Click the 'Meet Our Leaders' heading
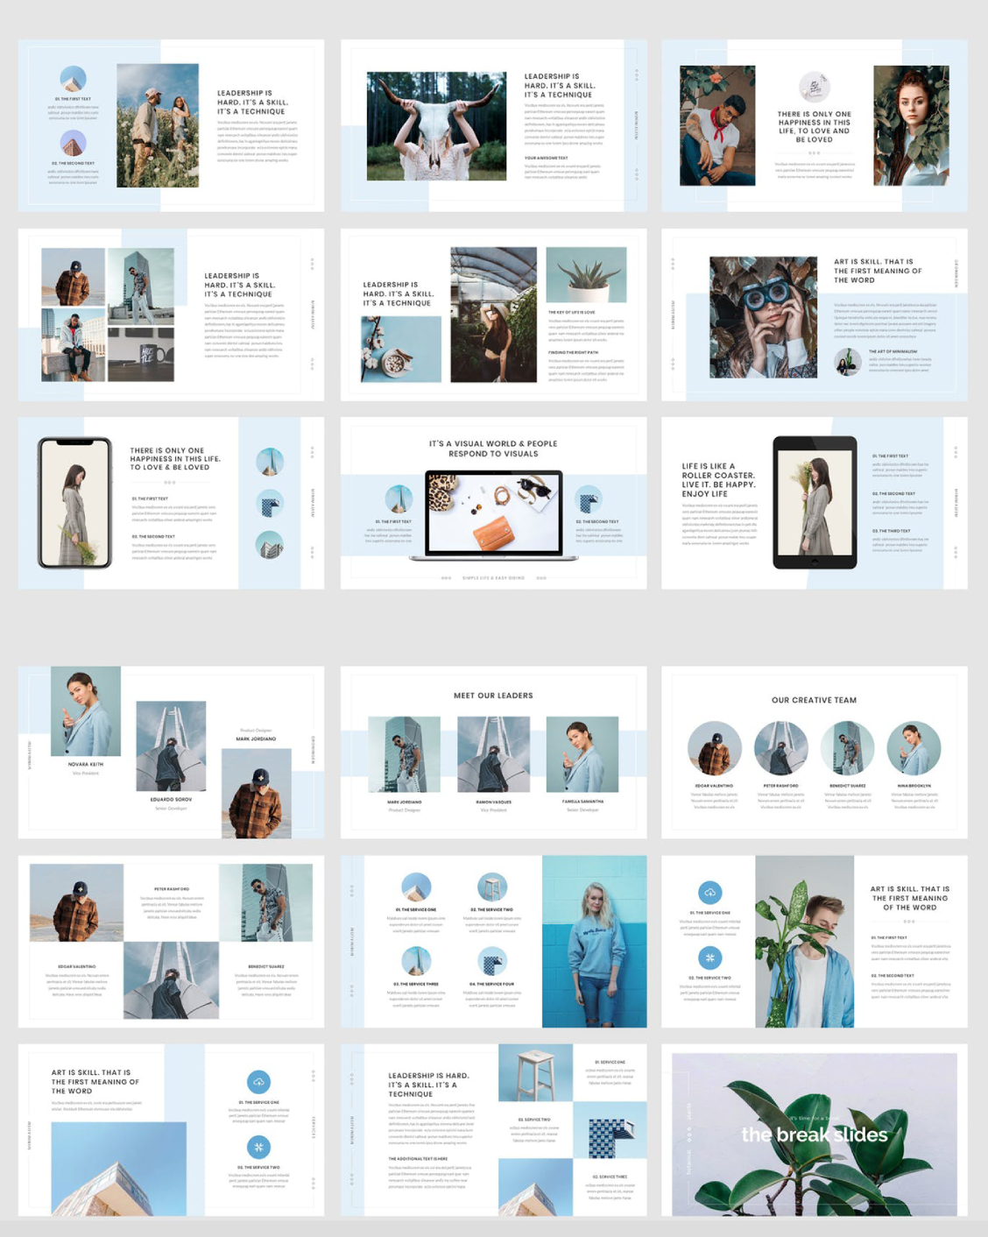The height and width of the screenshot is (1237, 988). coord(493,696)
